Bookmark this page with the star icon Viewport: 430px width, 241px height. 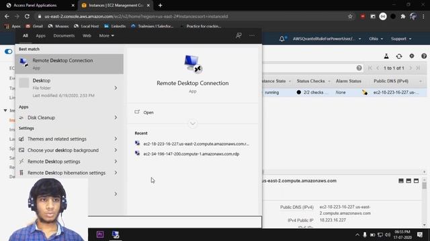(x=350, y=16)
